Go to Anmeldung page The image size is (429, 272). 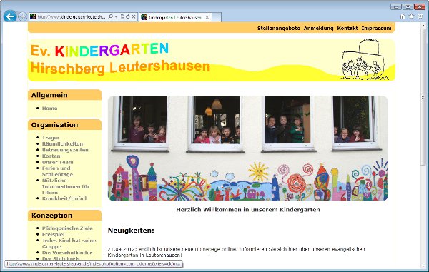[x=318, y=28]
